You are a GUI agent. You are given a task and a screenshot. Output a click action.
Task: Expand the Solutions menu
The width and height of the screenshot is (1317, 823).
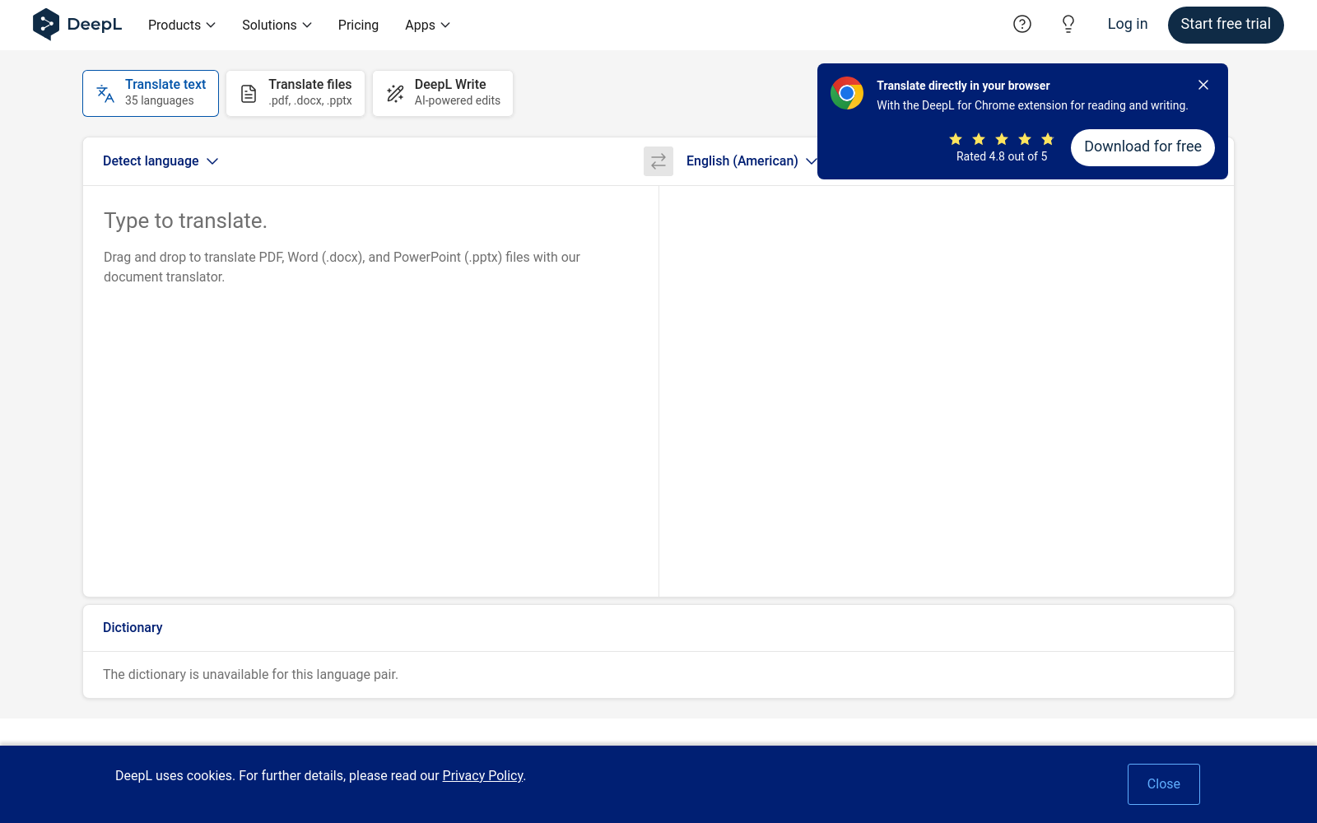(277, 25)
